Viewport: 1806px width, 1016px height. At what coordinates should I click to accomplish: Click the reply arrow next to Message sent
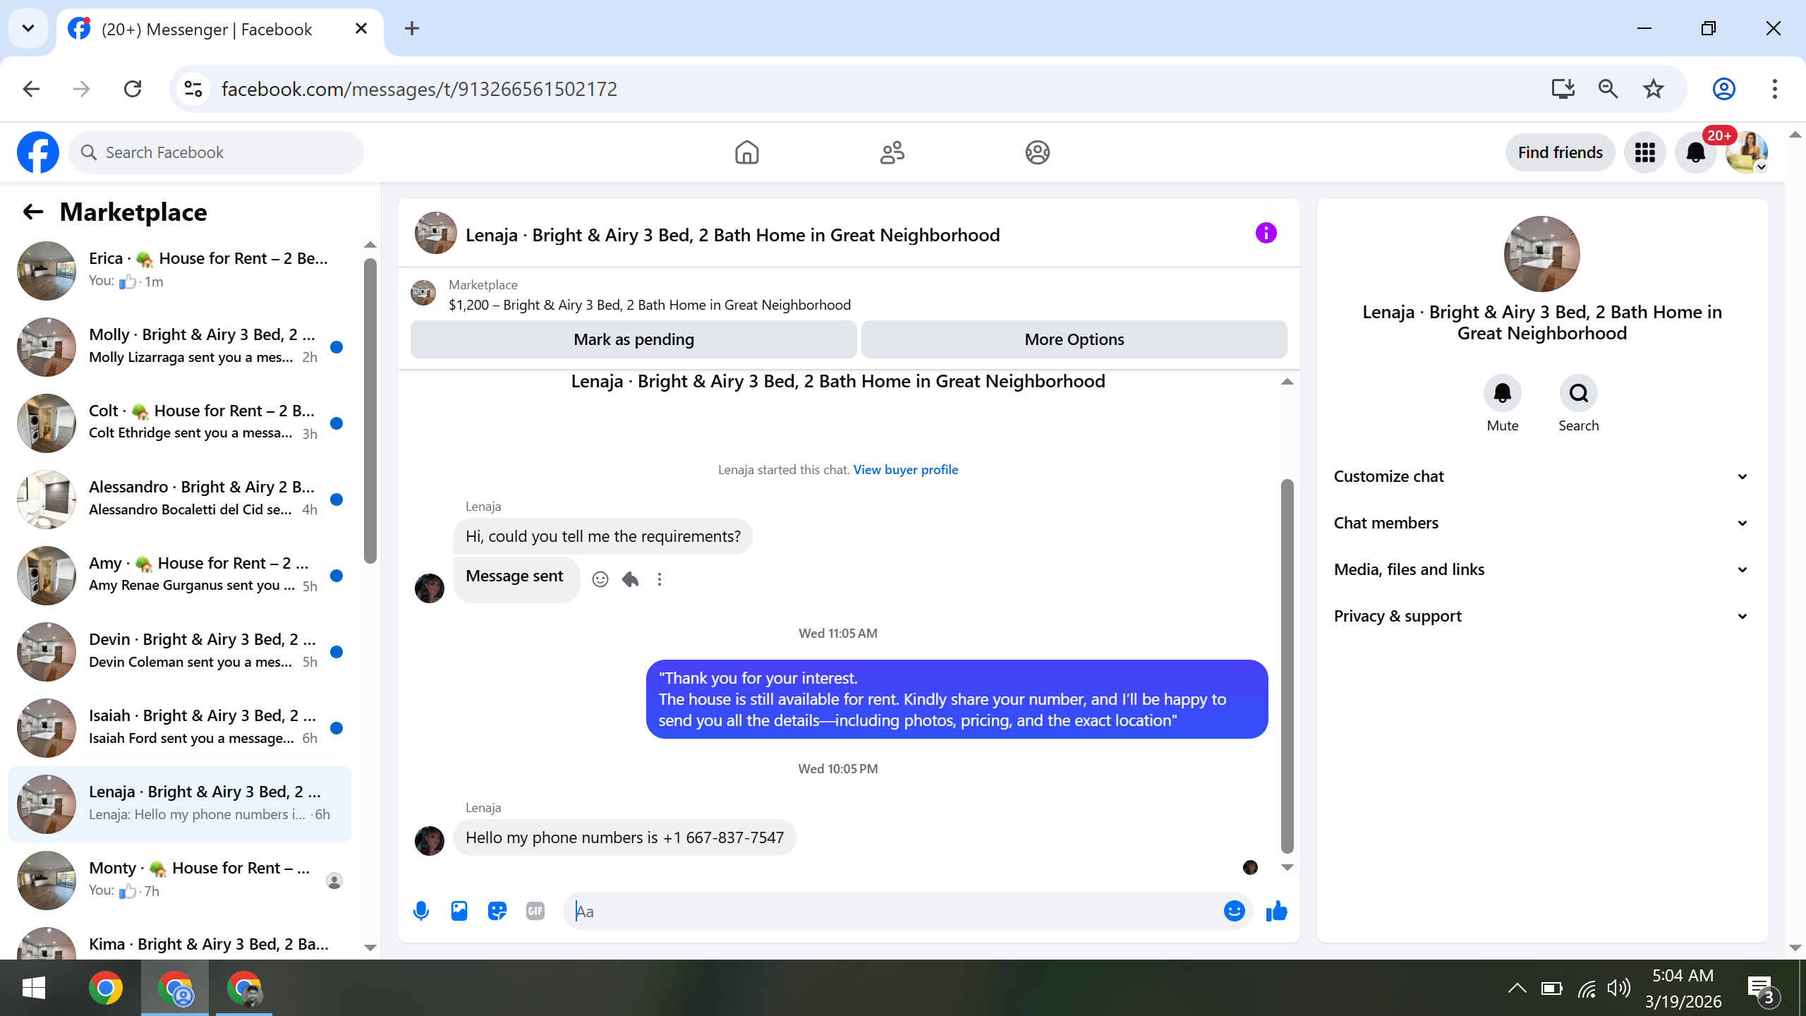tap(630, 579)
